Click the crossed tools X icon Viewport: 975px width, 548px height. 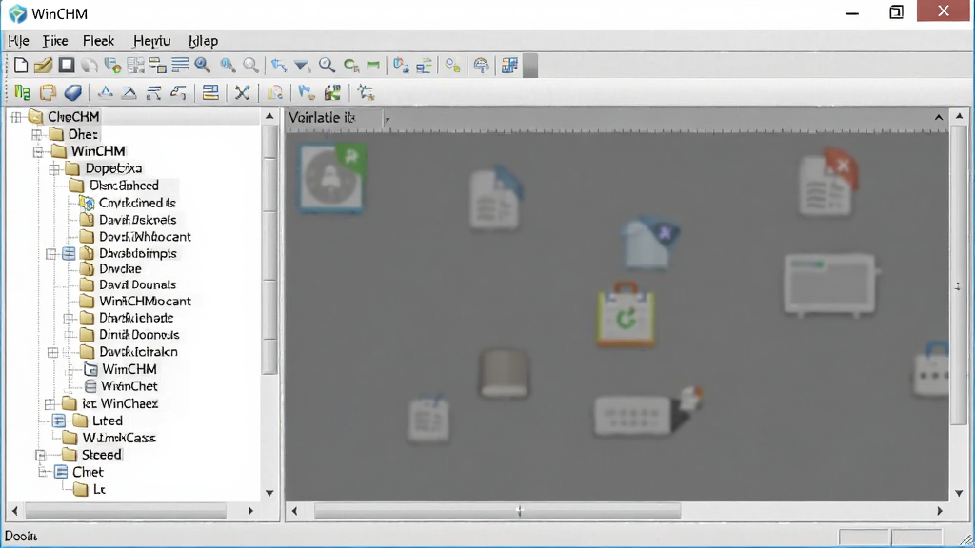[242, 92]
